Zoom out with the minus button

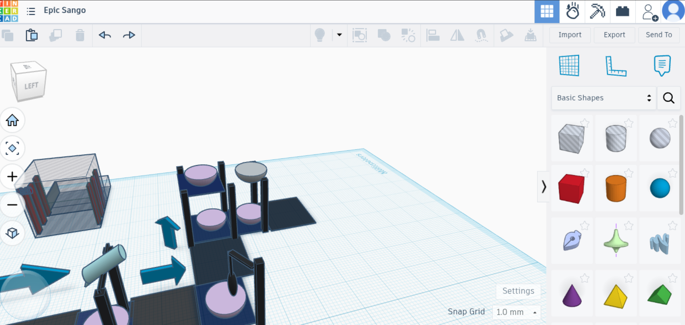tap(12, 205)
